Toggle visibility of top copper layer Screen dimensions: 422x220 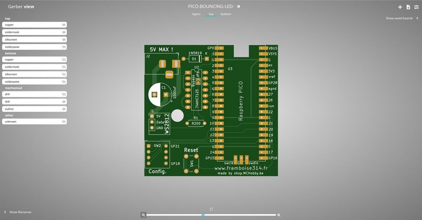tap(64, 25)
